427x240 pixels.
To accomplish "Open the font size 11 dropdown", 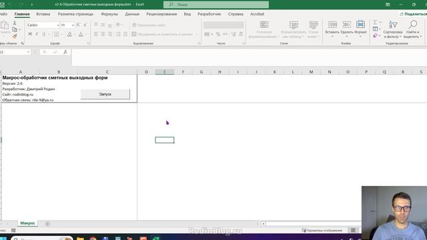I will point(73,25).
